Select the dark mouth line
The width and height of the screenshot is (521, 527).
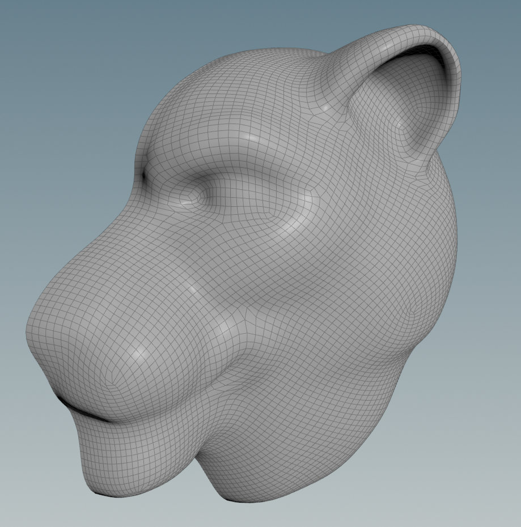(85, 411)
